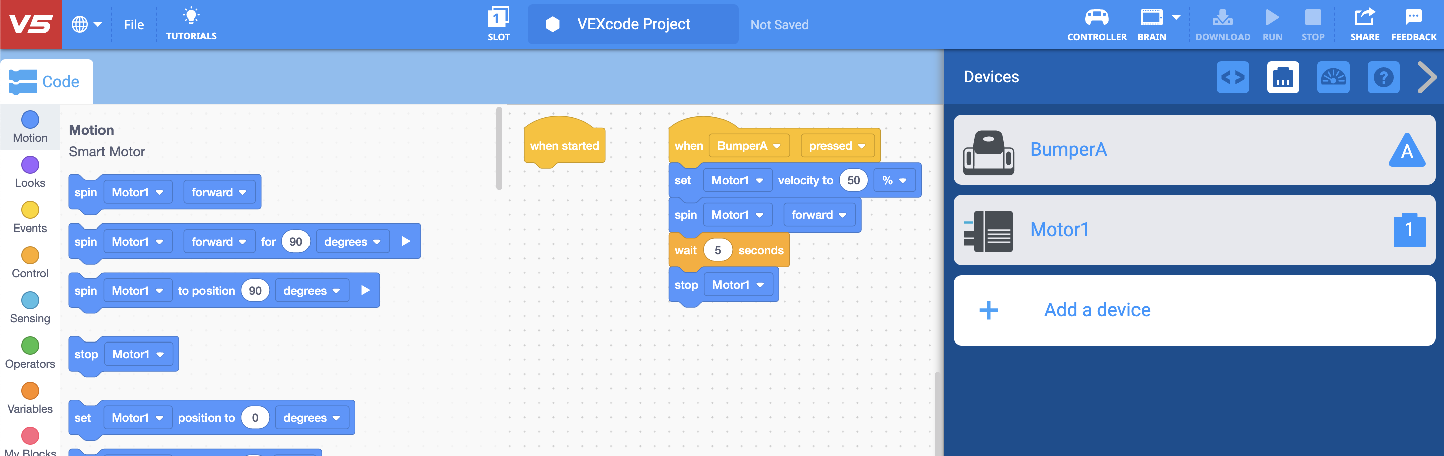
Task: Open Motor1 dropdown in set velocity block
Action: [x=737, y=180]
